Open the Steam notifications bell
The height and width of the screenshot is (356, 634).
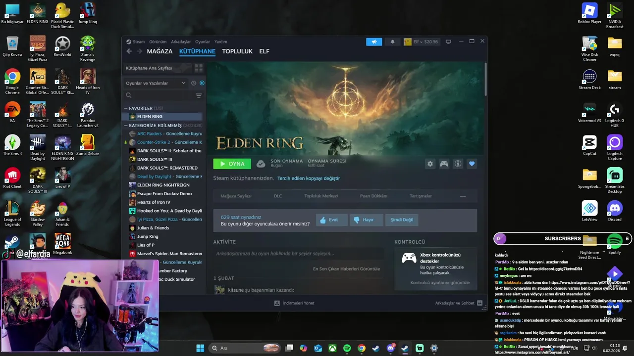tap(392, 42)
